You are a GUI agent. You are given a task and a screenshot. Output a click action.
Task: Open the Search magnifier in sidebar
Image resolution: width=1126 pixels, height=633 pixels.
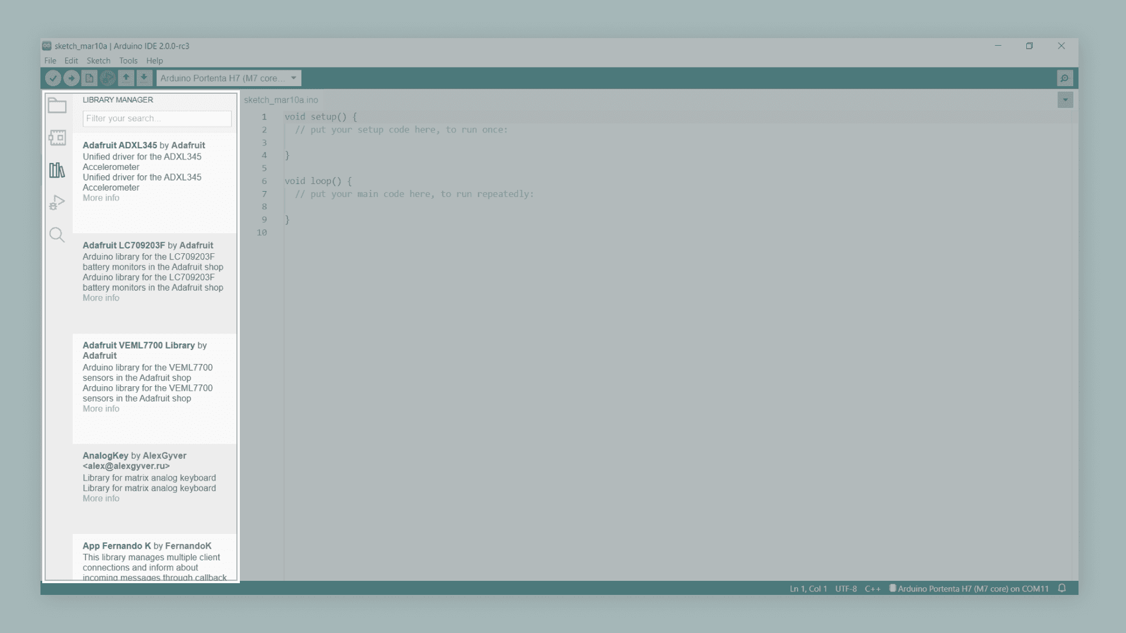pos(57,235)
